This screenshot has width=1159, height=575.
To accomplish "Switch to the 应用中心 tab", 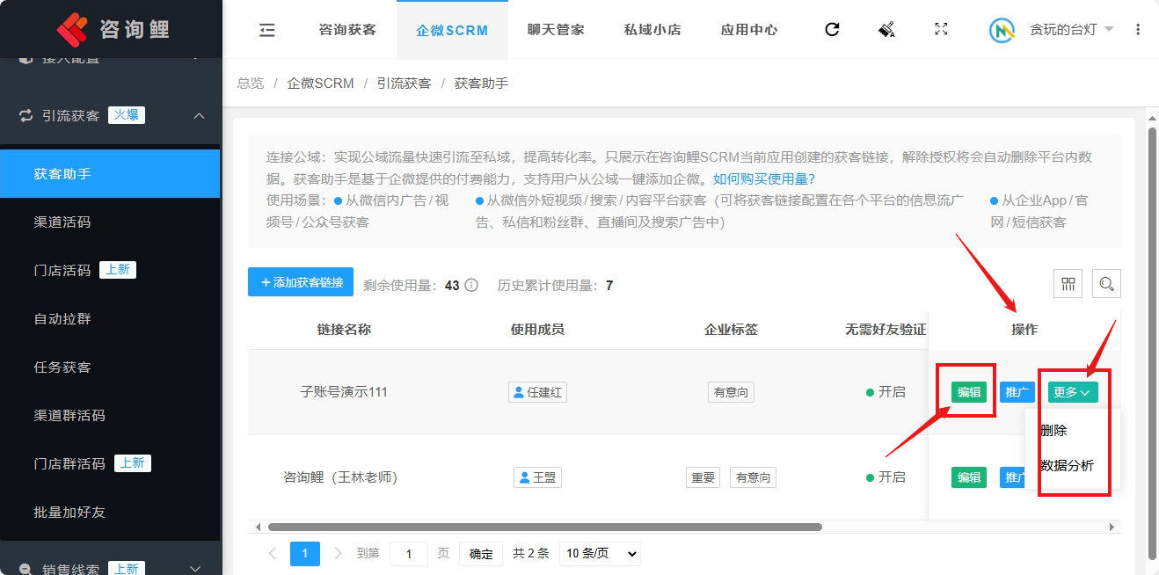I will tap(749, 30).
